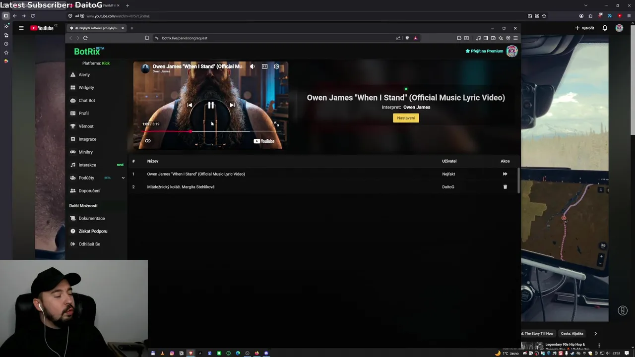Open the Interakce section
The width and height of the screenshot is (635, 357).
pyautogui.click(x=87, y=165)
